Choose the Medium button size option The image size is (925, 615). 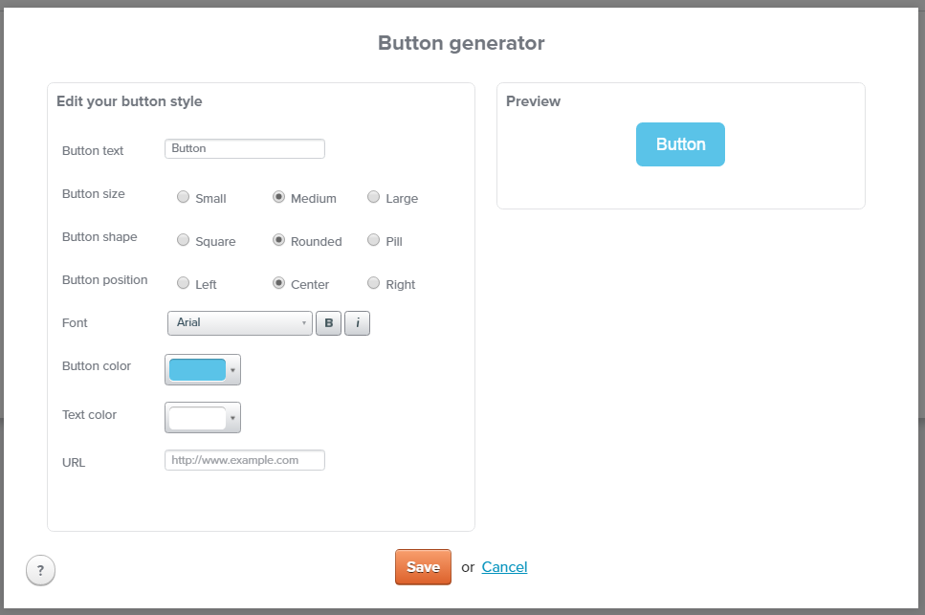tap(278, 197)
